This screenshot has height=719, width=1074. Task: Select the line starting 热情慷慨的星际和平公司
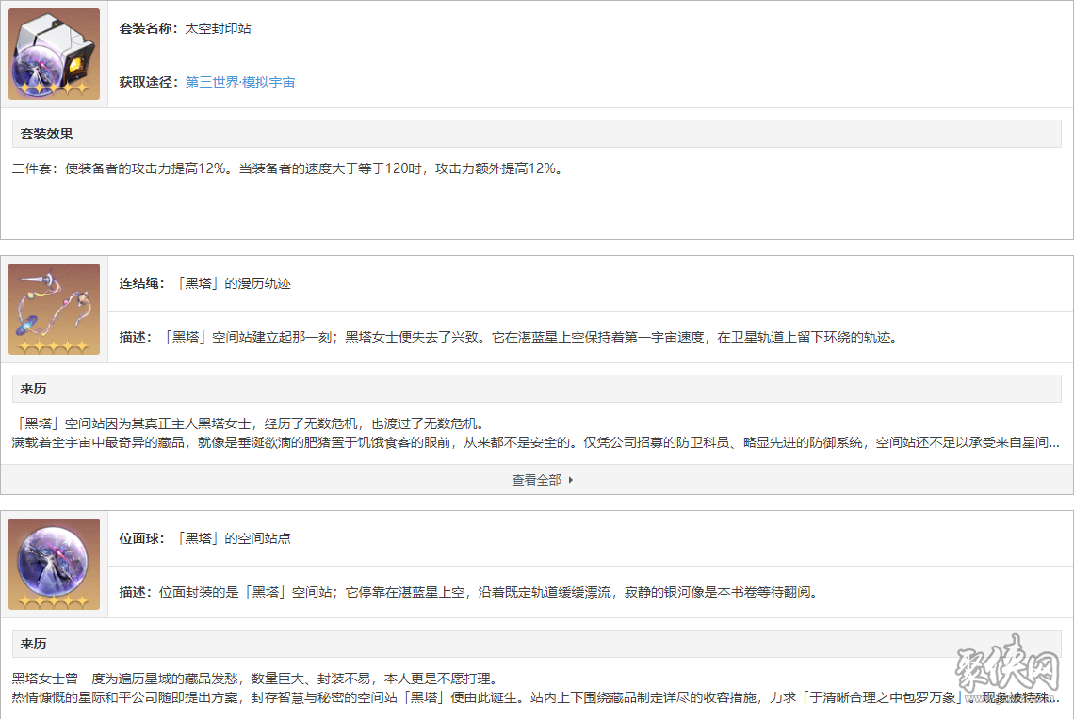pyautogui.click(x=536, y=697)
